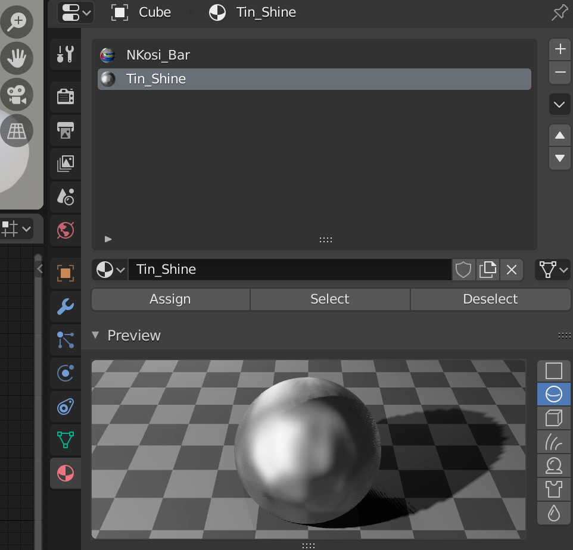
Task: Click the sidebar toggle arrow near scrollbar
Action: (40, 269)
